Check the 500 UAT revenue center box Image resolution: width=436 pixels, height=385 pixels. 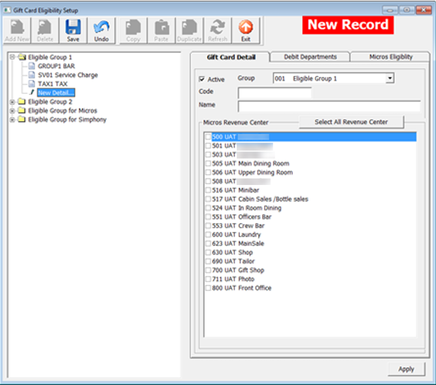click(208, 137)
